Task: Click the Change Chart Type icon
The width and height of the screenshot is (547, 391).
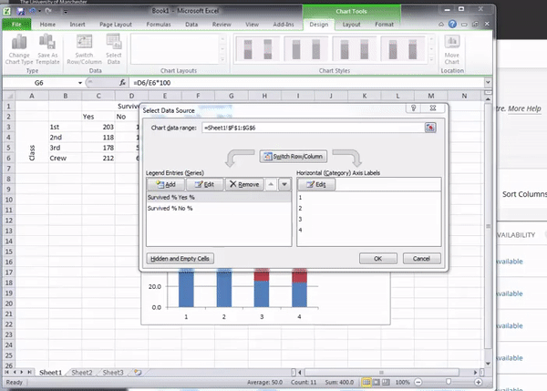Action: (19, 42)
